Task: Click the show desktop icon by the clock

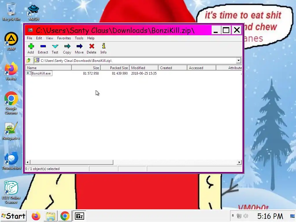Action: (293, 216)
